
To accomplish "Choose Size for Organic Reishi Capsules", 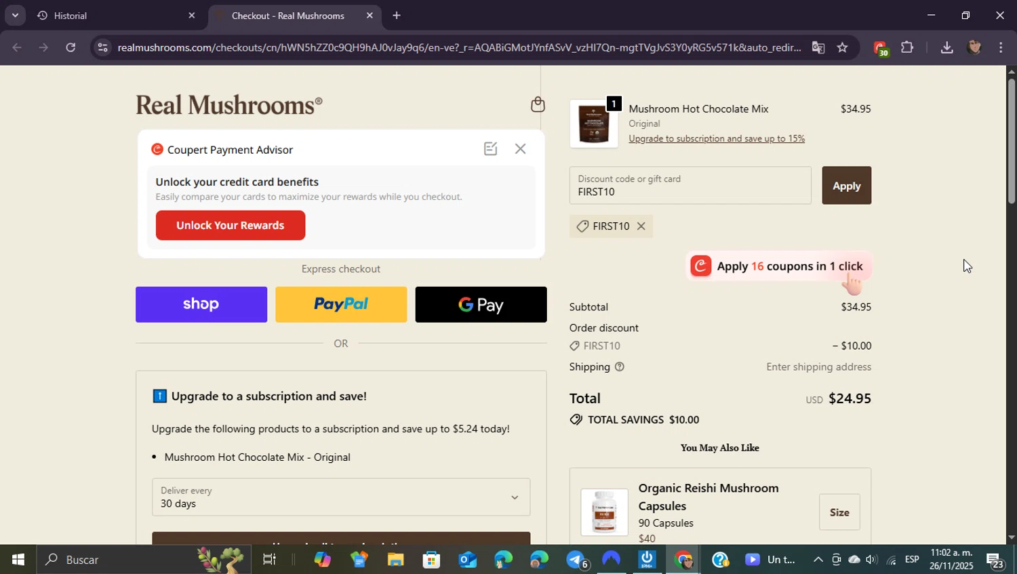I will click(839, 513).
